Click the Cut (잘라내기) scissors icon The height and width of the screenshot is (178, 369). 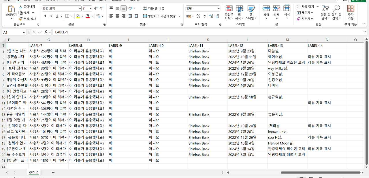(x=21, y=7)
